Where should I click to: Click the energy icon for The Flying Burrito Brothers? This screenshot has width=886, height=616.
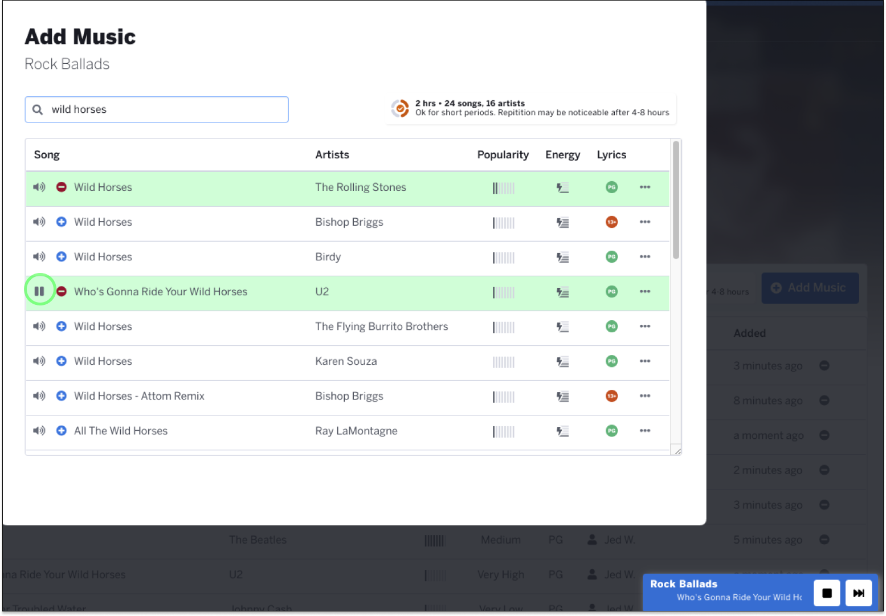tap(563, 327)
